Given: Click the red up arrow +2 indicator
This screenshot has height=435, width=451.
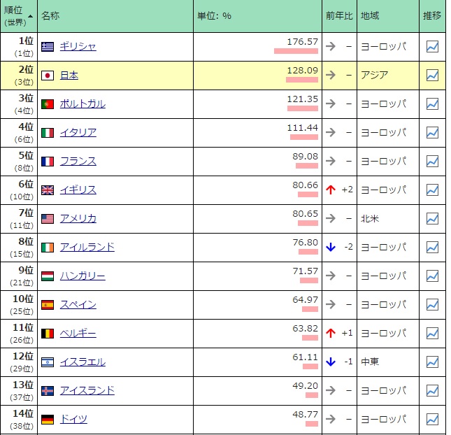Looking at the screenshot, I should (339, 190).
